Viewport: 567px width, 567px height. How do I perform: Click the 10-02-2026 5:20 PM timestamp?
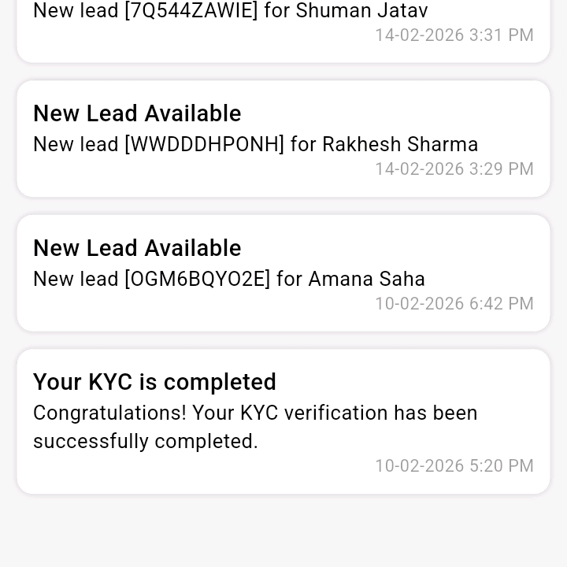point(454,465)
